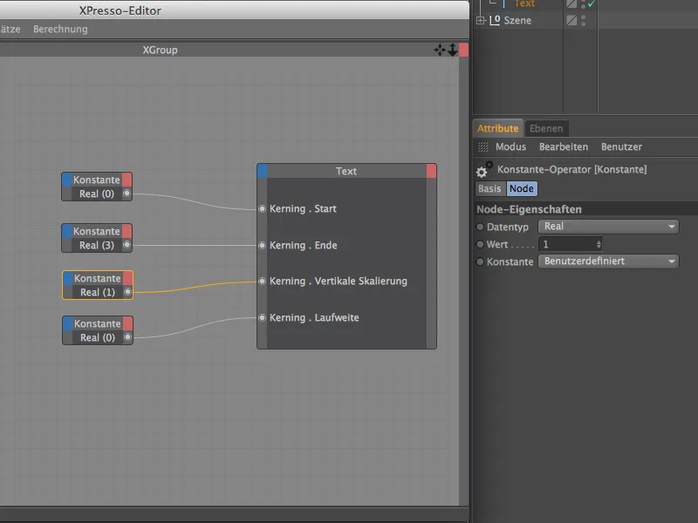Open the Modus menu
This screenshot has width=698, height=523.
510,146
